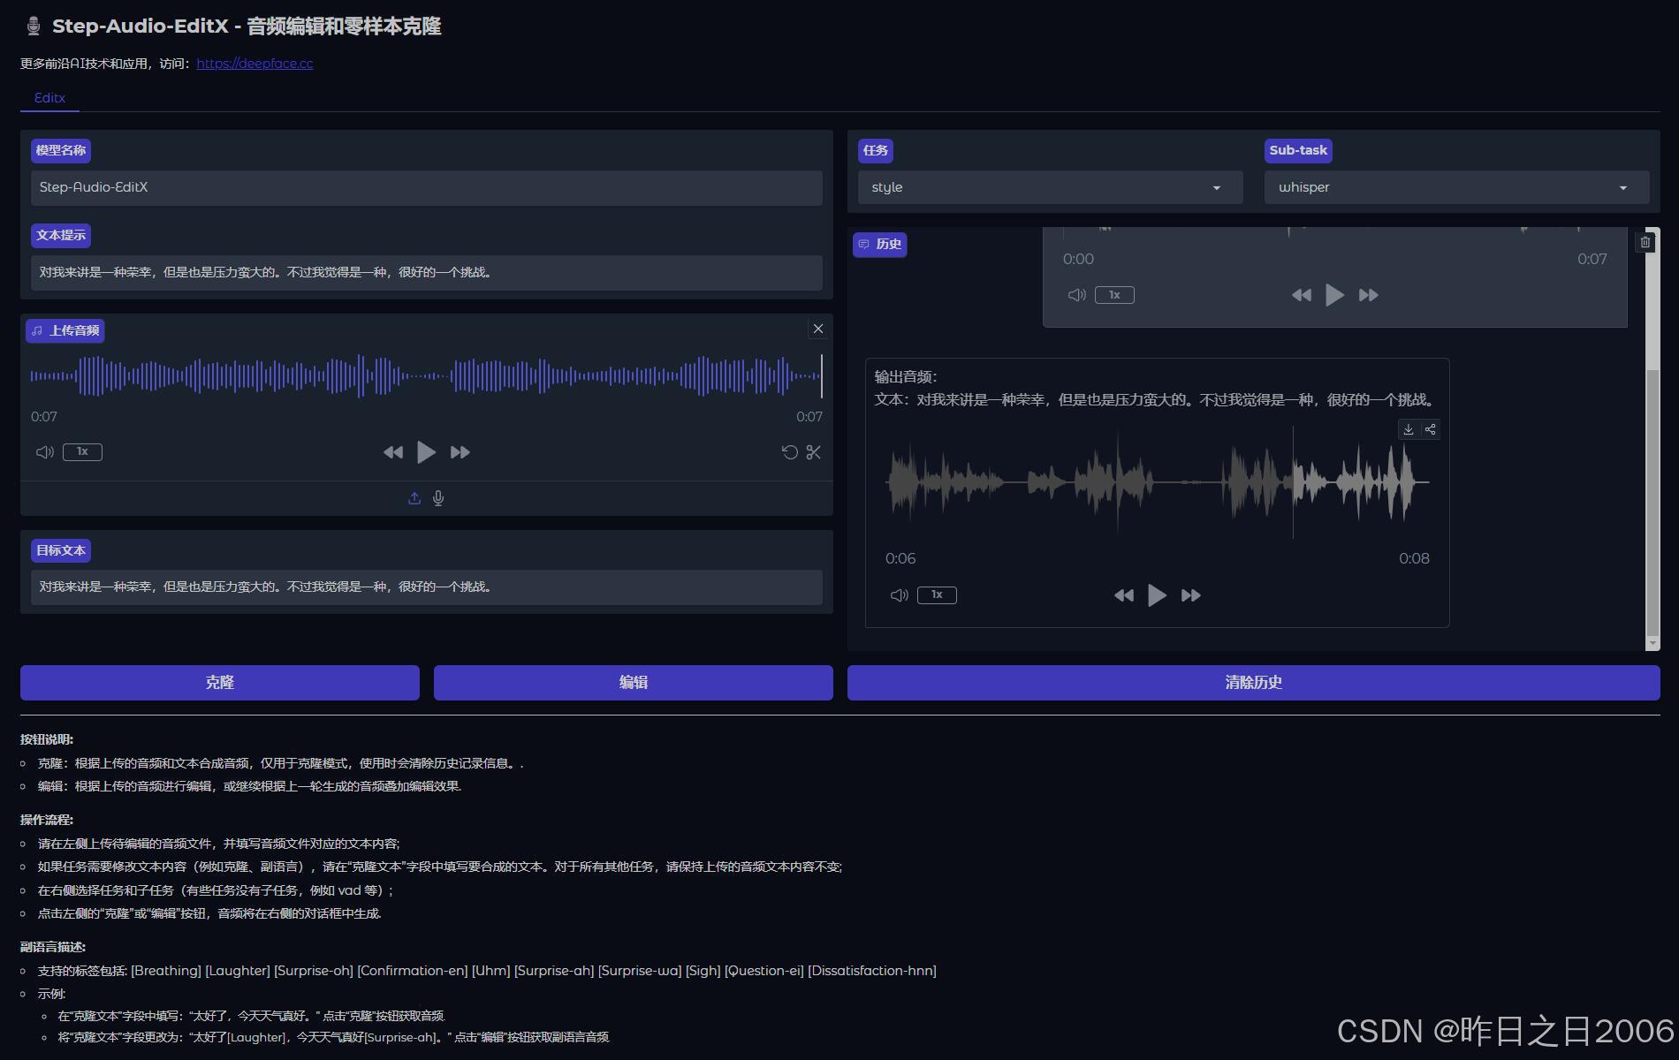The image size is (1679, 1060).
Task: Open the Sub-task dropdown showing whisper
Action: coord(1456,187)
